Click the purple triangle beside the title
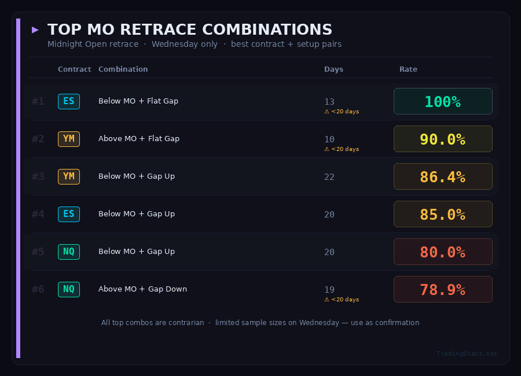This screenshot has height=376, width=521. 35,30
